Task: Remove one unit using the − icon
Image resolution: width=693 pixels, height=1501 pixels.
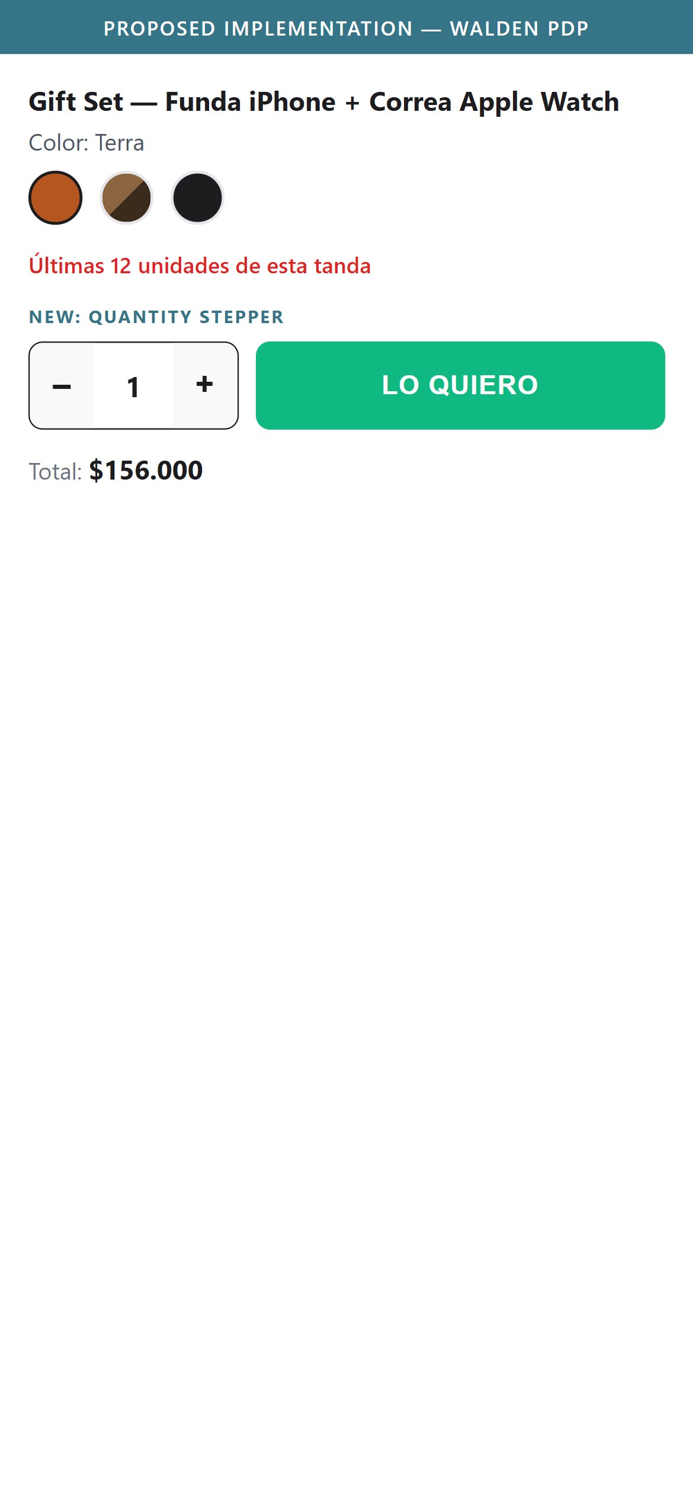Action: click(x=62, y=385)
